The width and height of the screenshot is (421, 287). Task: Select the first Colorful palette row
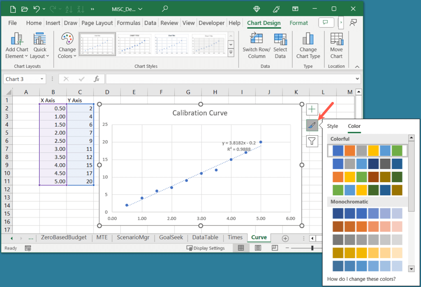pos(367,151)
